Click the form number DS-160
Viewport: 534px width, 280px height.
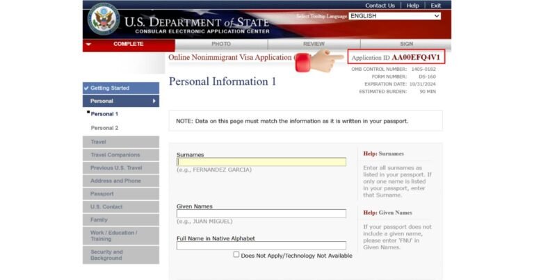click(427, 76)
